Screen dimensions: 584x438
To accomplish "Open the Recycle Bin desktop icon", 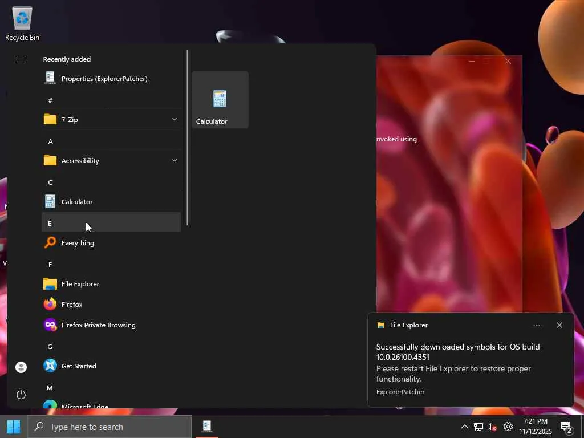I will pos(22,23).
